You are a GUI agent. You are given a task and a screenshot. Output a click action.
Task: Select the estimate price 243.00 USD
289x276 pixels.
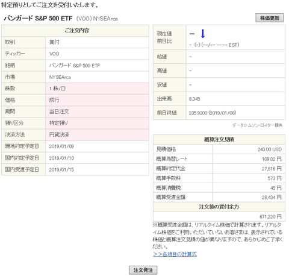(270, 149)
